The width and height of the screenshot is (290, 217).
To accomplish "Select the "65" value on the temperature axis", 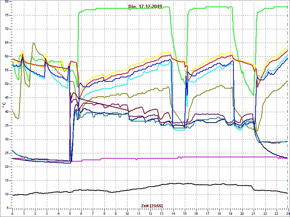I will pyautogui.click(x=7, y=43).
